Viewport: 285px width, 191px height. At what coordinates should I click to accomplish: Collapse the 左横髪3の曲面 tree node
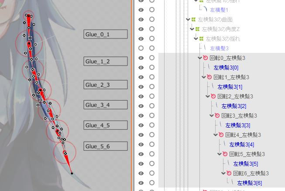click(x=188, y=20)
